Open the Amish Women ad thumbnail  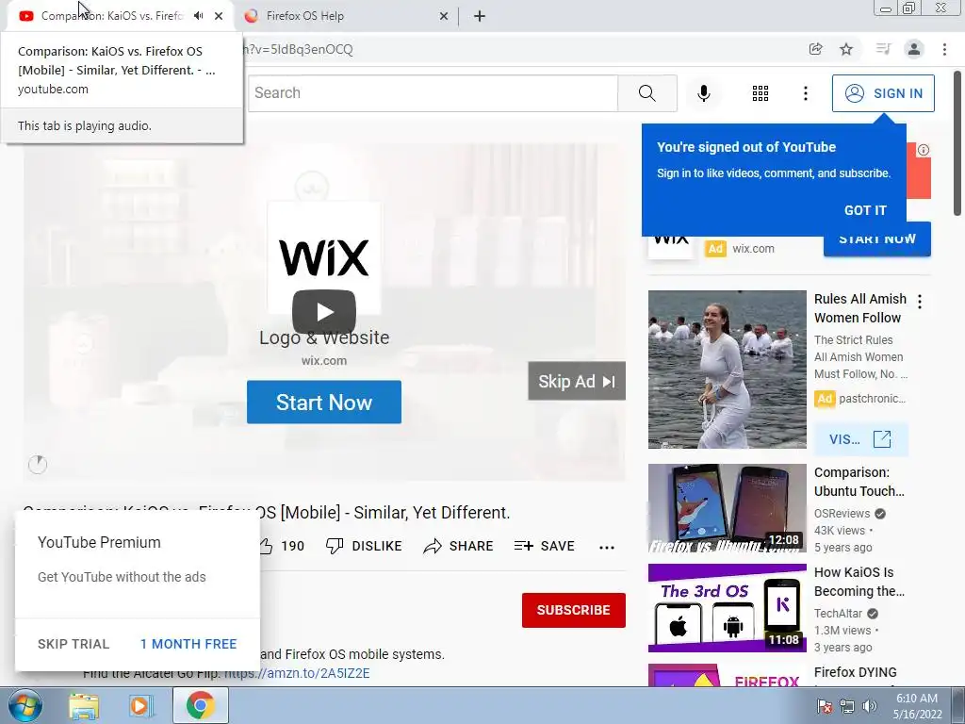(x=727, y=370)
